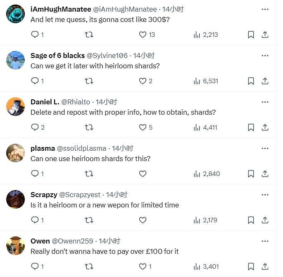The image size is (283, 277).
Task: Open more options menu on Daniel L.'s tweet
Action: [265, 102]
